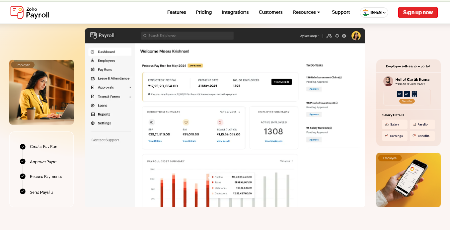Screen dimensions: 450x230
Task: Open the users icon in dashboard header
Action: pyautogui.click(x=329, y=36)
